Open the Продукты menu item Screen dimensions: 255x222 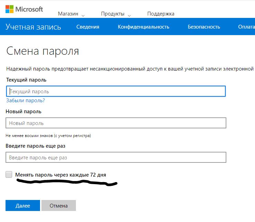(113, 14)
